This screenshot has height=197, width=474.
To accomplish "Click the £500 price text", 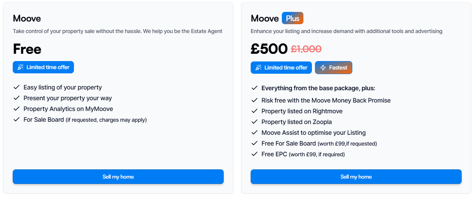I will point(269,49).
